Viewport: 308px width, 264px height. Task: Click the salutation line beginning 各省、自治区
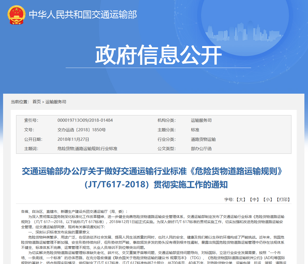click(x=74, y=212)
